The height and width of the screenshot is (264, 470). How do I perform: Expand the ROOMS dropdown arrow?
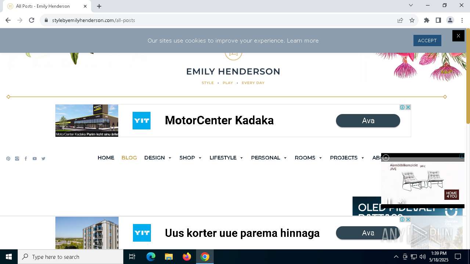tap(320, 158)
